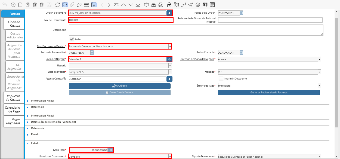Image resolution: width=340 pixels, height=159 pixels.
Task: Click the barcode scan toolbar icon
Action: pos(205,5)
